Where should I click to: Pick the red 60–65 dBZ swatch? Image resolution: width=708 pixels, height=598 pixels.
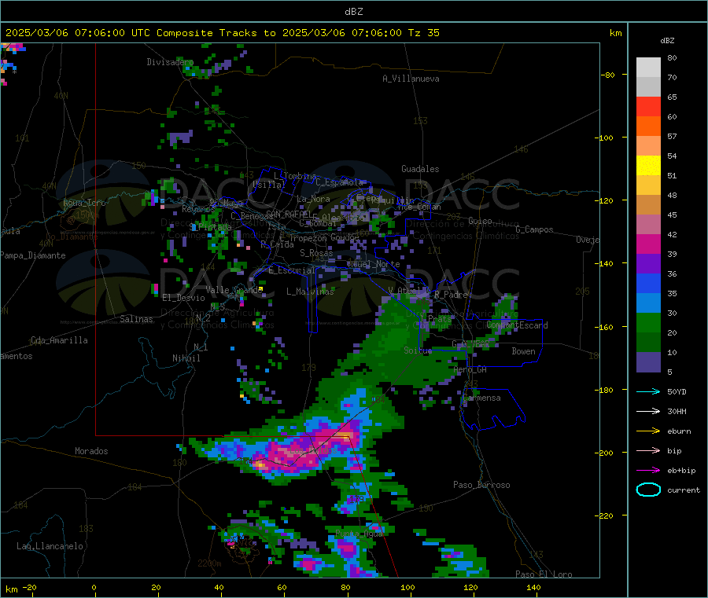point(648,106)
